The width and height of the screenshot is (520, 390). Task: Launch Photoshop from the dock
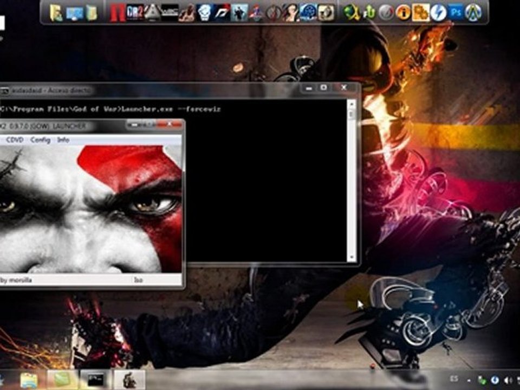[x=456, y=12]
